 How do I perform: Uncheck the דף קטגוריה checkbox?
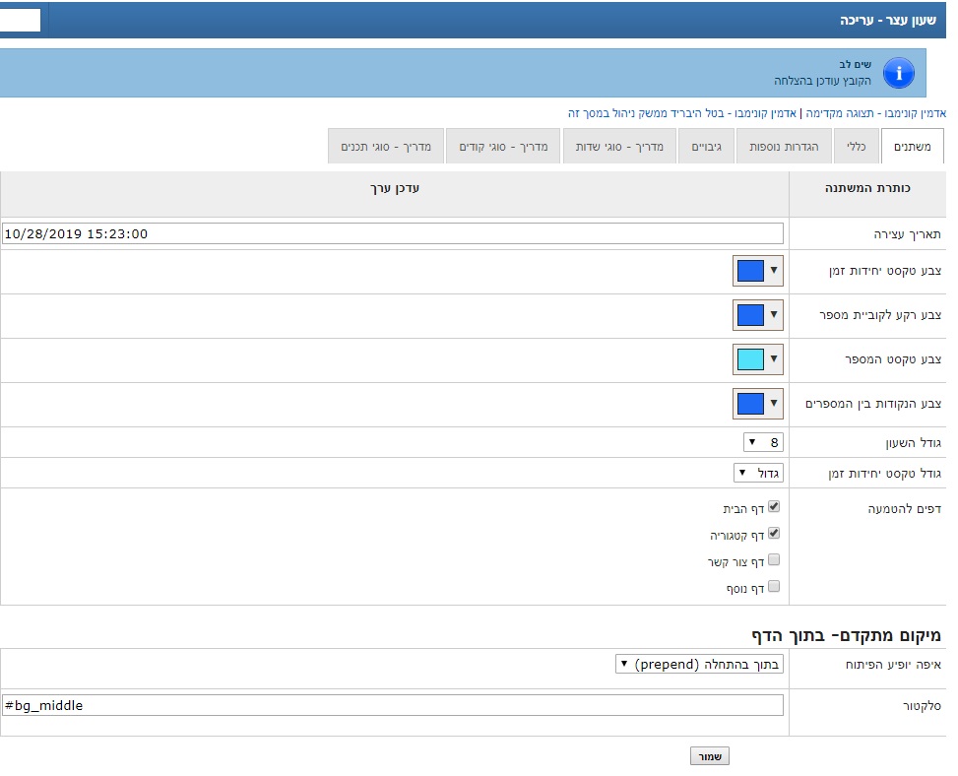point(774,534)
